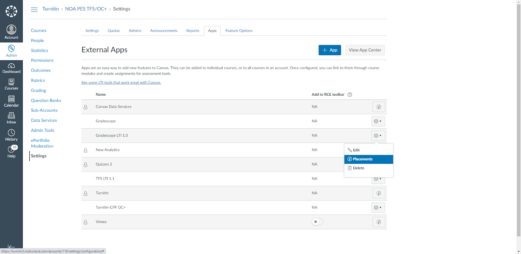The width and height of the screenshot is (521, 254).
Task: Select the Apps tab
Action: coord(212,31)
